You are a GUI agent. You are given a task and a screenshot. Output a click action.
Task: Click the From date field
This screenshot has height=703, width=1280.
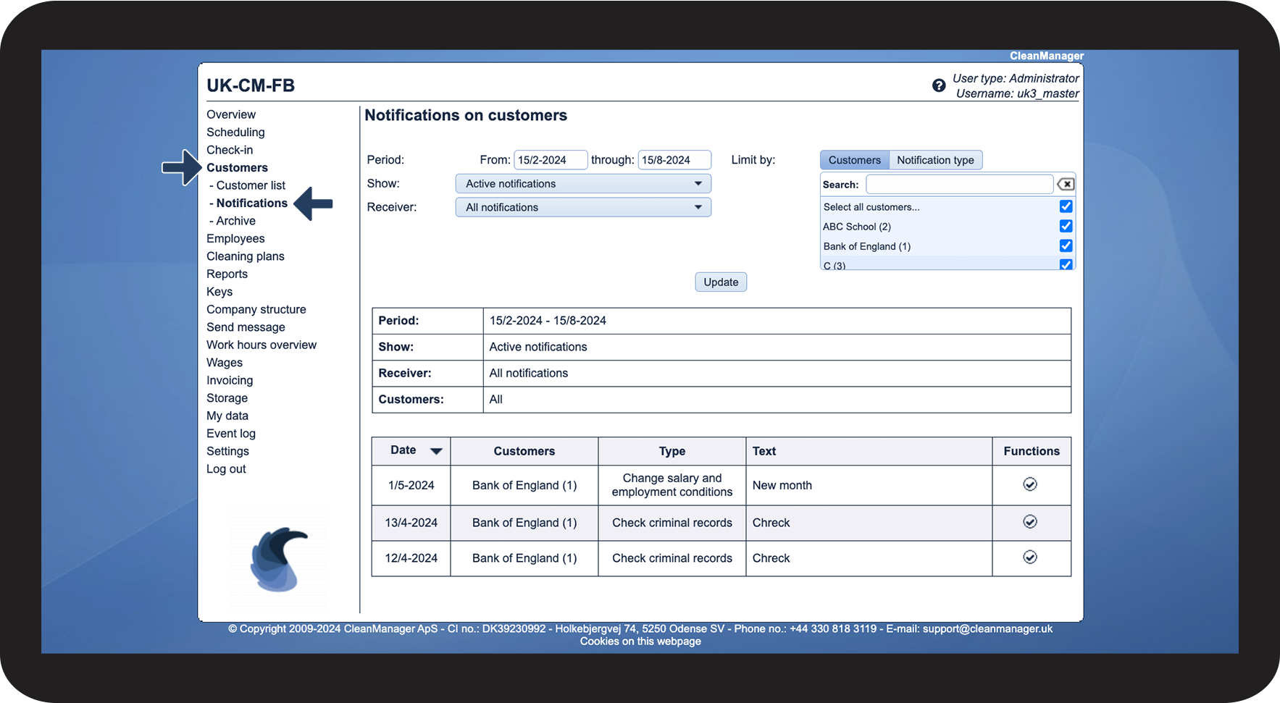(551, 160)
